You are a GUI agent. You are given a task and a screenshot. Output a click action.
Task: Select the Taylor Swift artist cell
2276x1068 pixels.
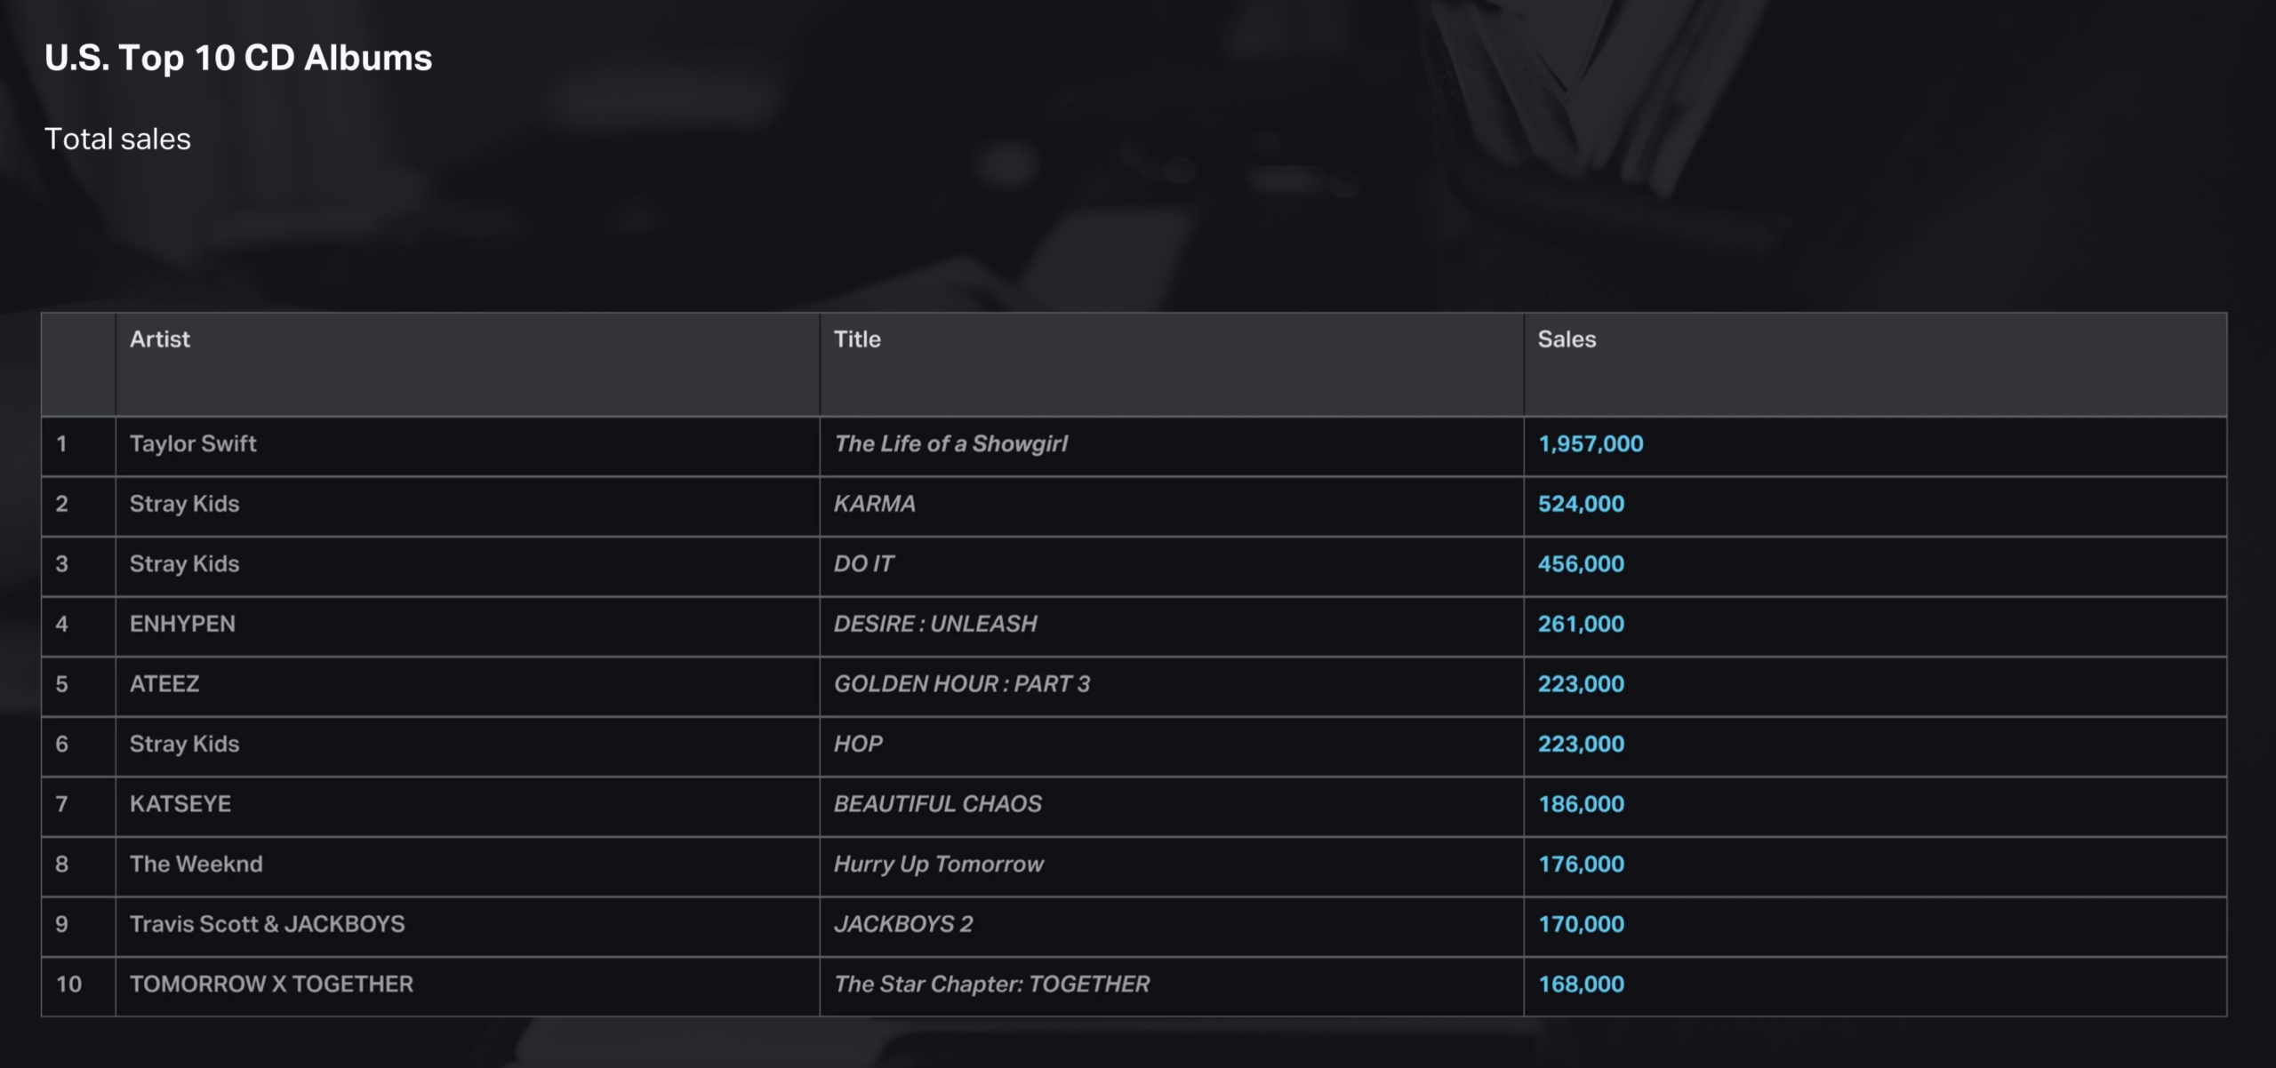[193, 444]
